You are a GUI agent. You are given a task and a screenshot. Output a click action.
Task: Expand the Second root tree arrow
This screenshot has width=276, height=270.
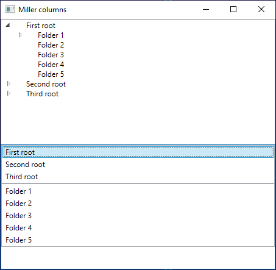click(x=9, y=83)
